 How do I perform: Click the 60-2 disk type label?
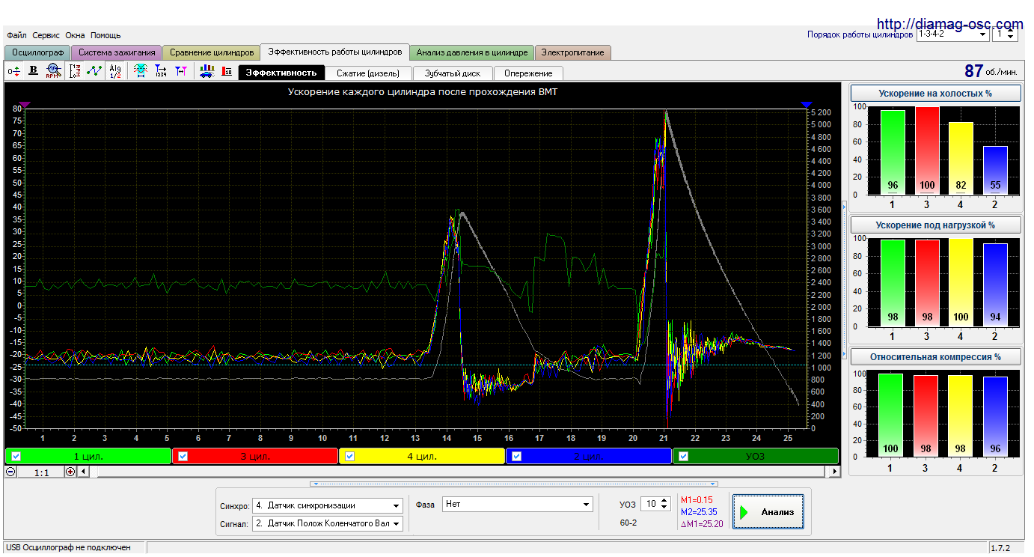point(628,523)
